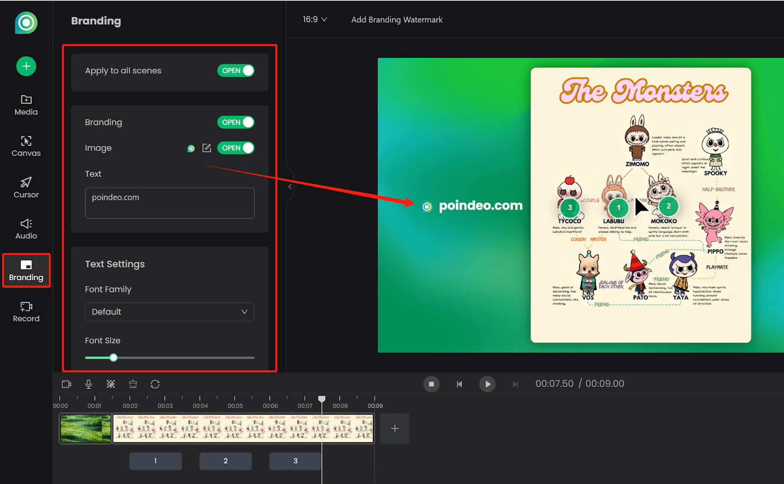Click the playhead on timeline ruler

click(322, 399)
